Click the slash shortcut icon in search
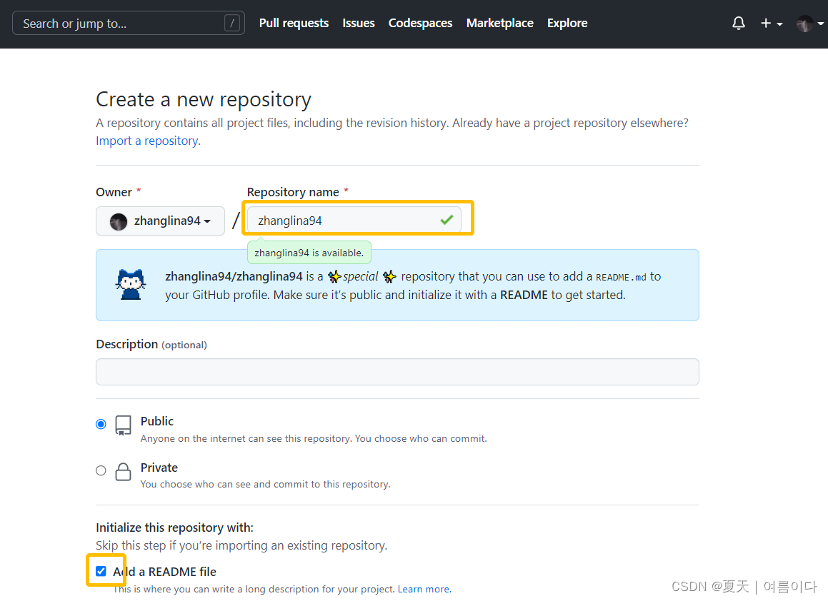The height and width of the screenshot is (601, 828). [x=231, y=24]
